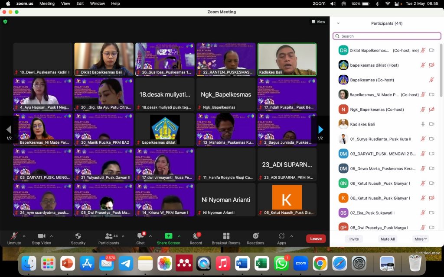Open Zoom Apps
This screenshot has height=277, width=444.
[x=281, y=238]
